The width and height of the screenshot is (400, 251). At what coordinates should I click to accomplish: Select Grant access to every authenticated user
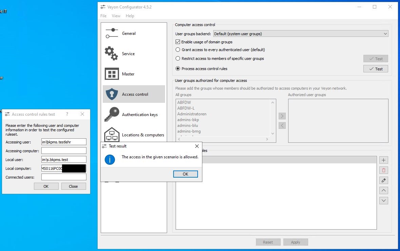coord(177,50)
